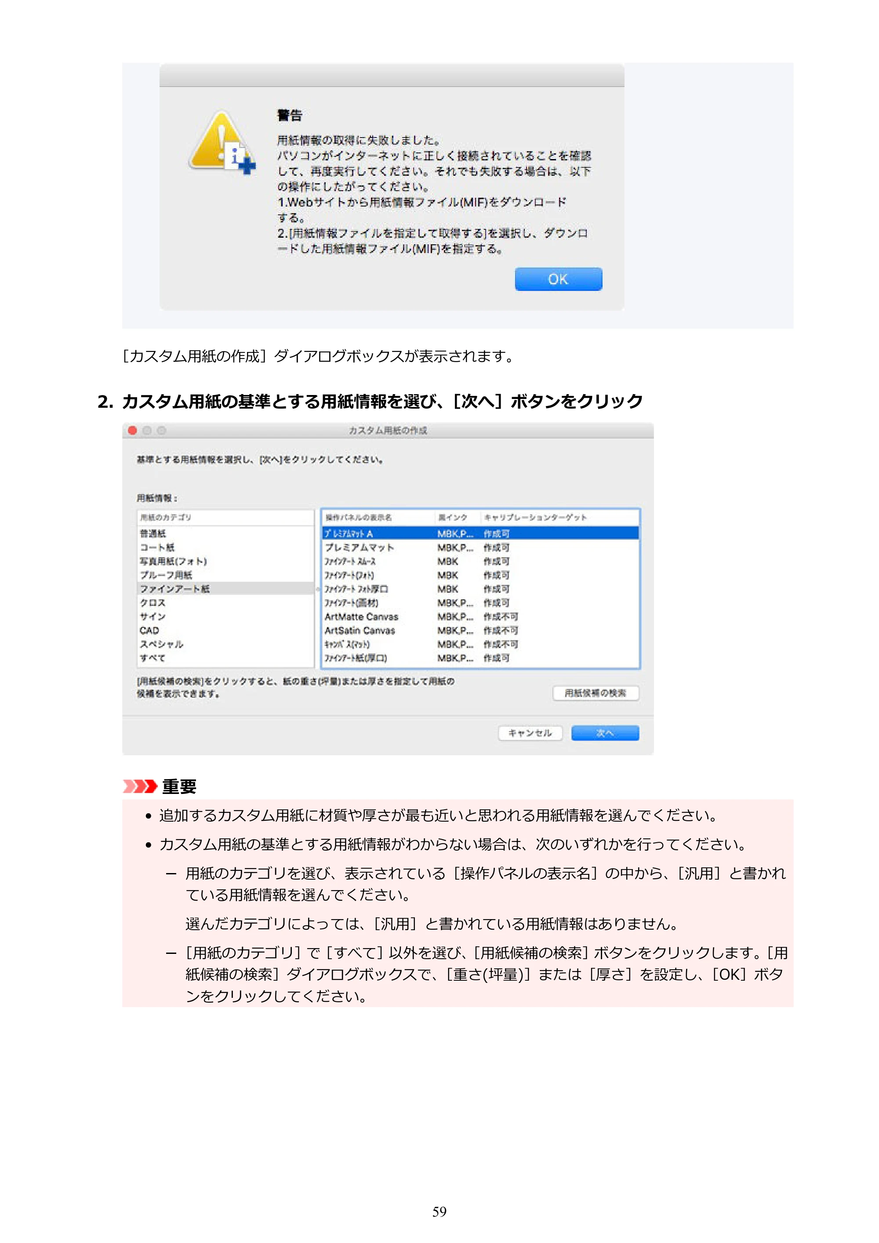
Task: Click the キャンセル button
Action: [x=530, y=732]
